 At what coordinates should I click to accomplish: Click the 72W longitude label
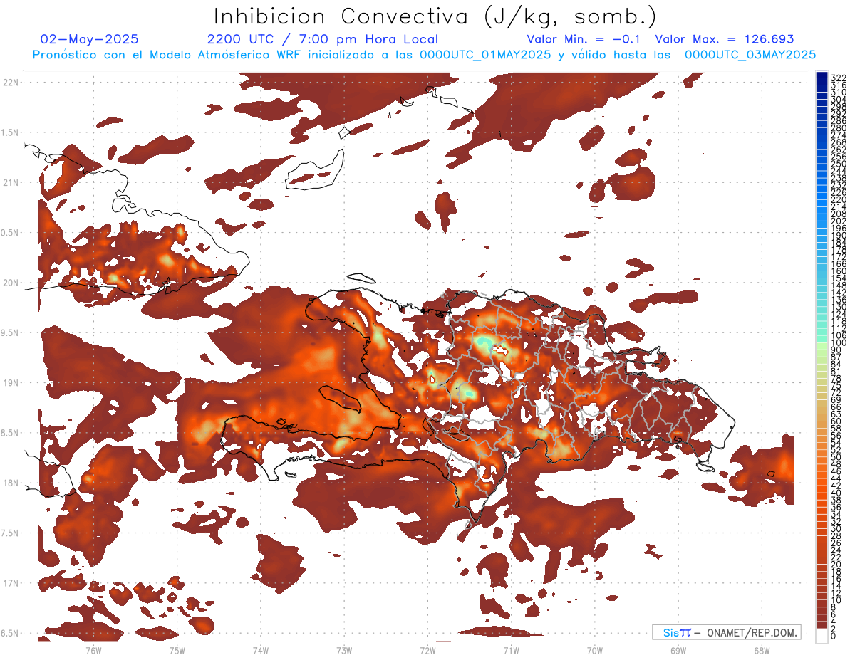[x=427, y=650]
